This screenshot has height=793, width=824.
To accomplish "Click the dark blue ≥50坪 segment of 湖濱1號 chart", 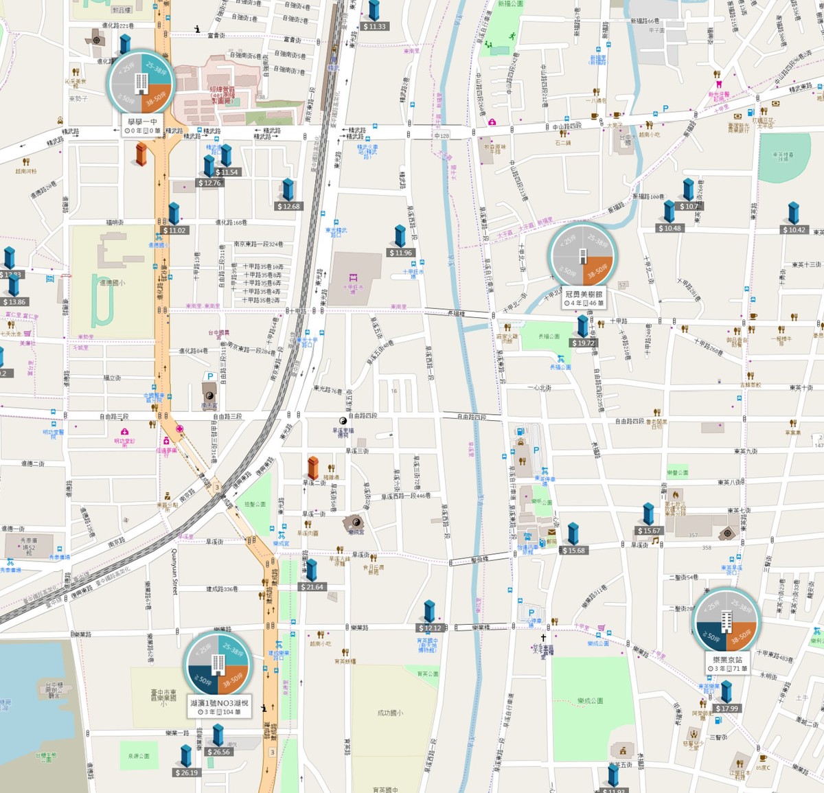I will pyautogui.click(x=205, y=679).
